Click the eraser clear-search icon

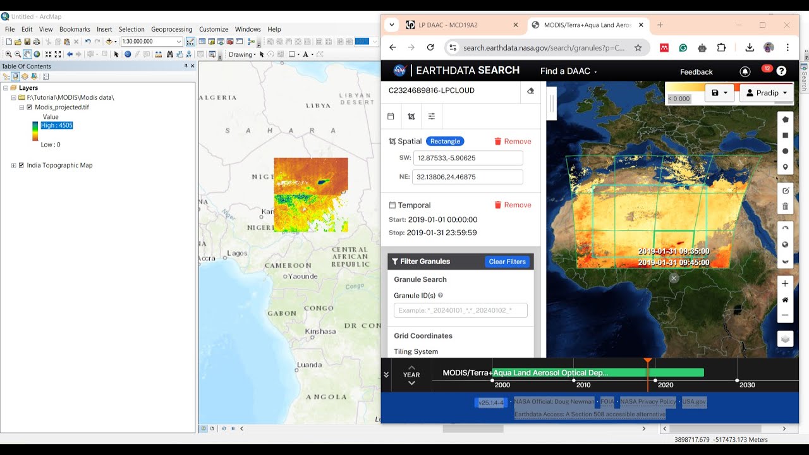(530, 91)
